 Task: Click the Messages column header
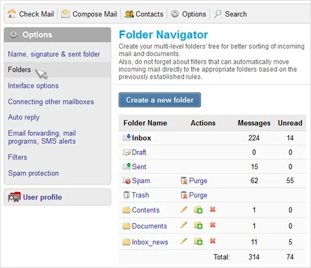pyautogui.click(x=254, y=123)
